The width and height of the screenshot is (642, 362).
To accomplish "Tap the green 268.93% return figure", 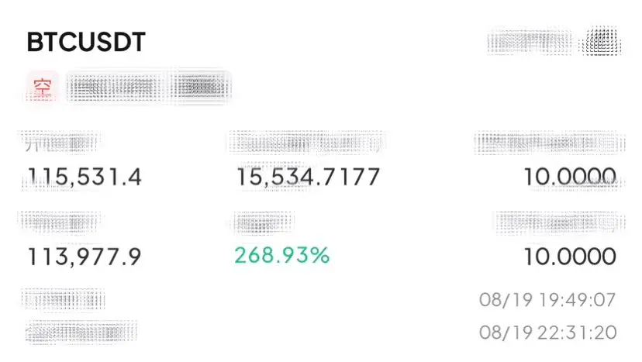I will click(281, 255).
